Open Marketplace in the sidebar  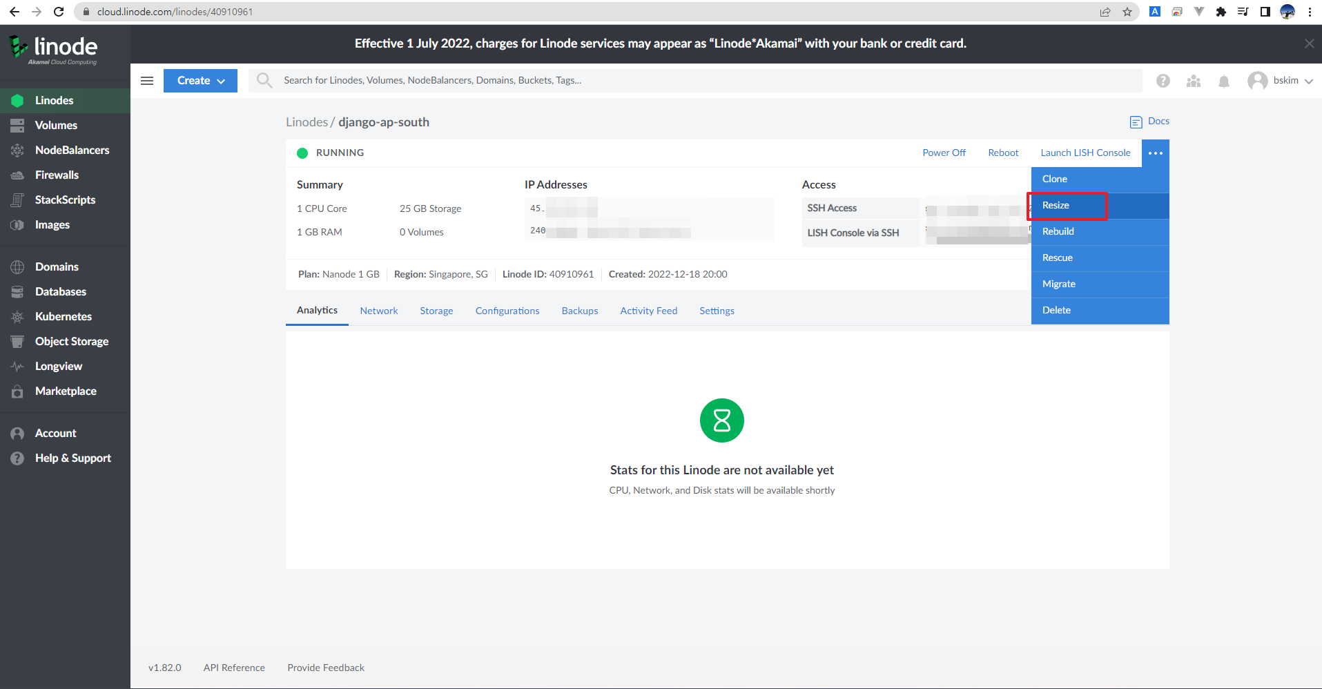[x=65, y=391]
